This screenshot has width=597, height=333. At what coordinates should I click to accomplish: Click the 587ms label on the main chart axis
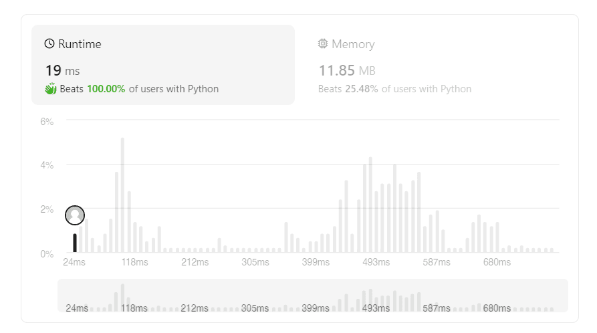tap(437, 262)
